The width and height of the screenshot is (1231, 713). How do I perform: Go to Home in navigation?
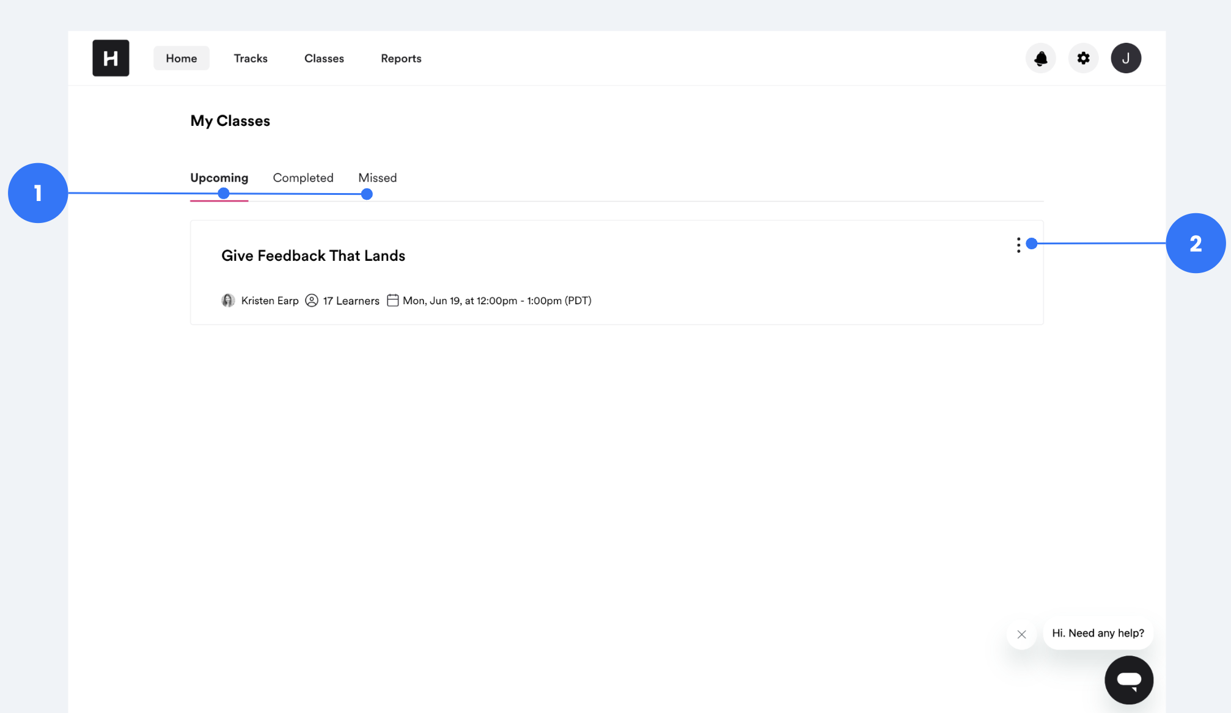coord(181,58)
